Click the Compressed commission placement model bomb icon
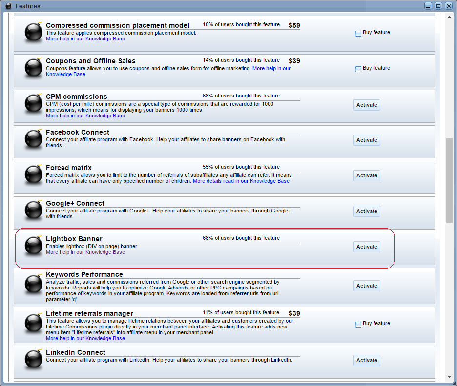Viewport: 457px width, 386px height. [34, 32]
